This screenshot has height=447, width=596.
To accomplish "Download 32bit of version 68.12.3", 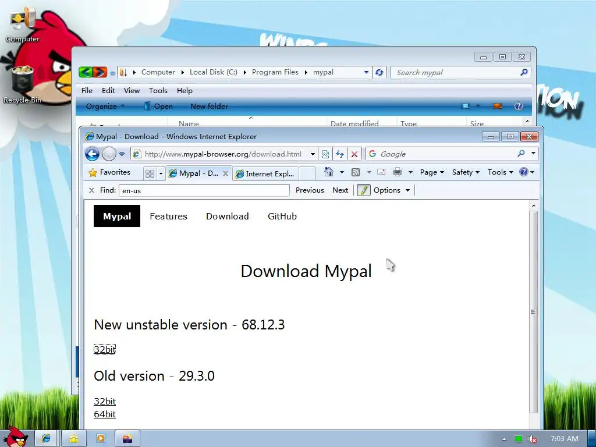I will [x=105, y=349].
